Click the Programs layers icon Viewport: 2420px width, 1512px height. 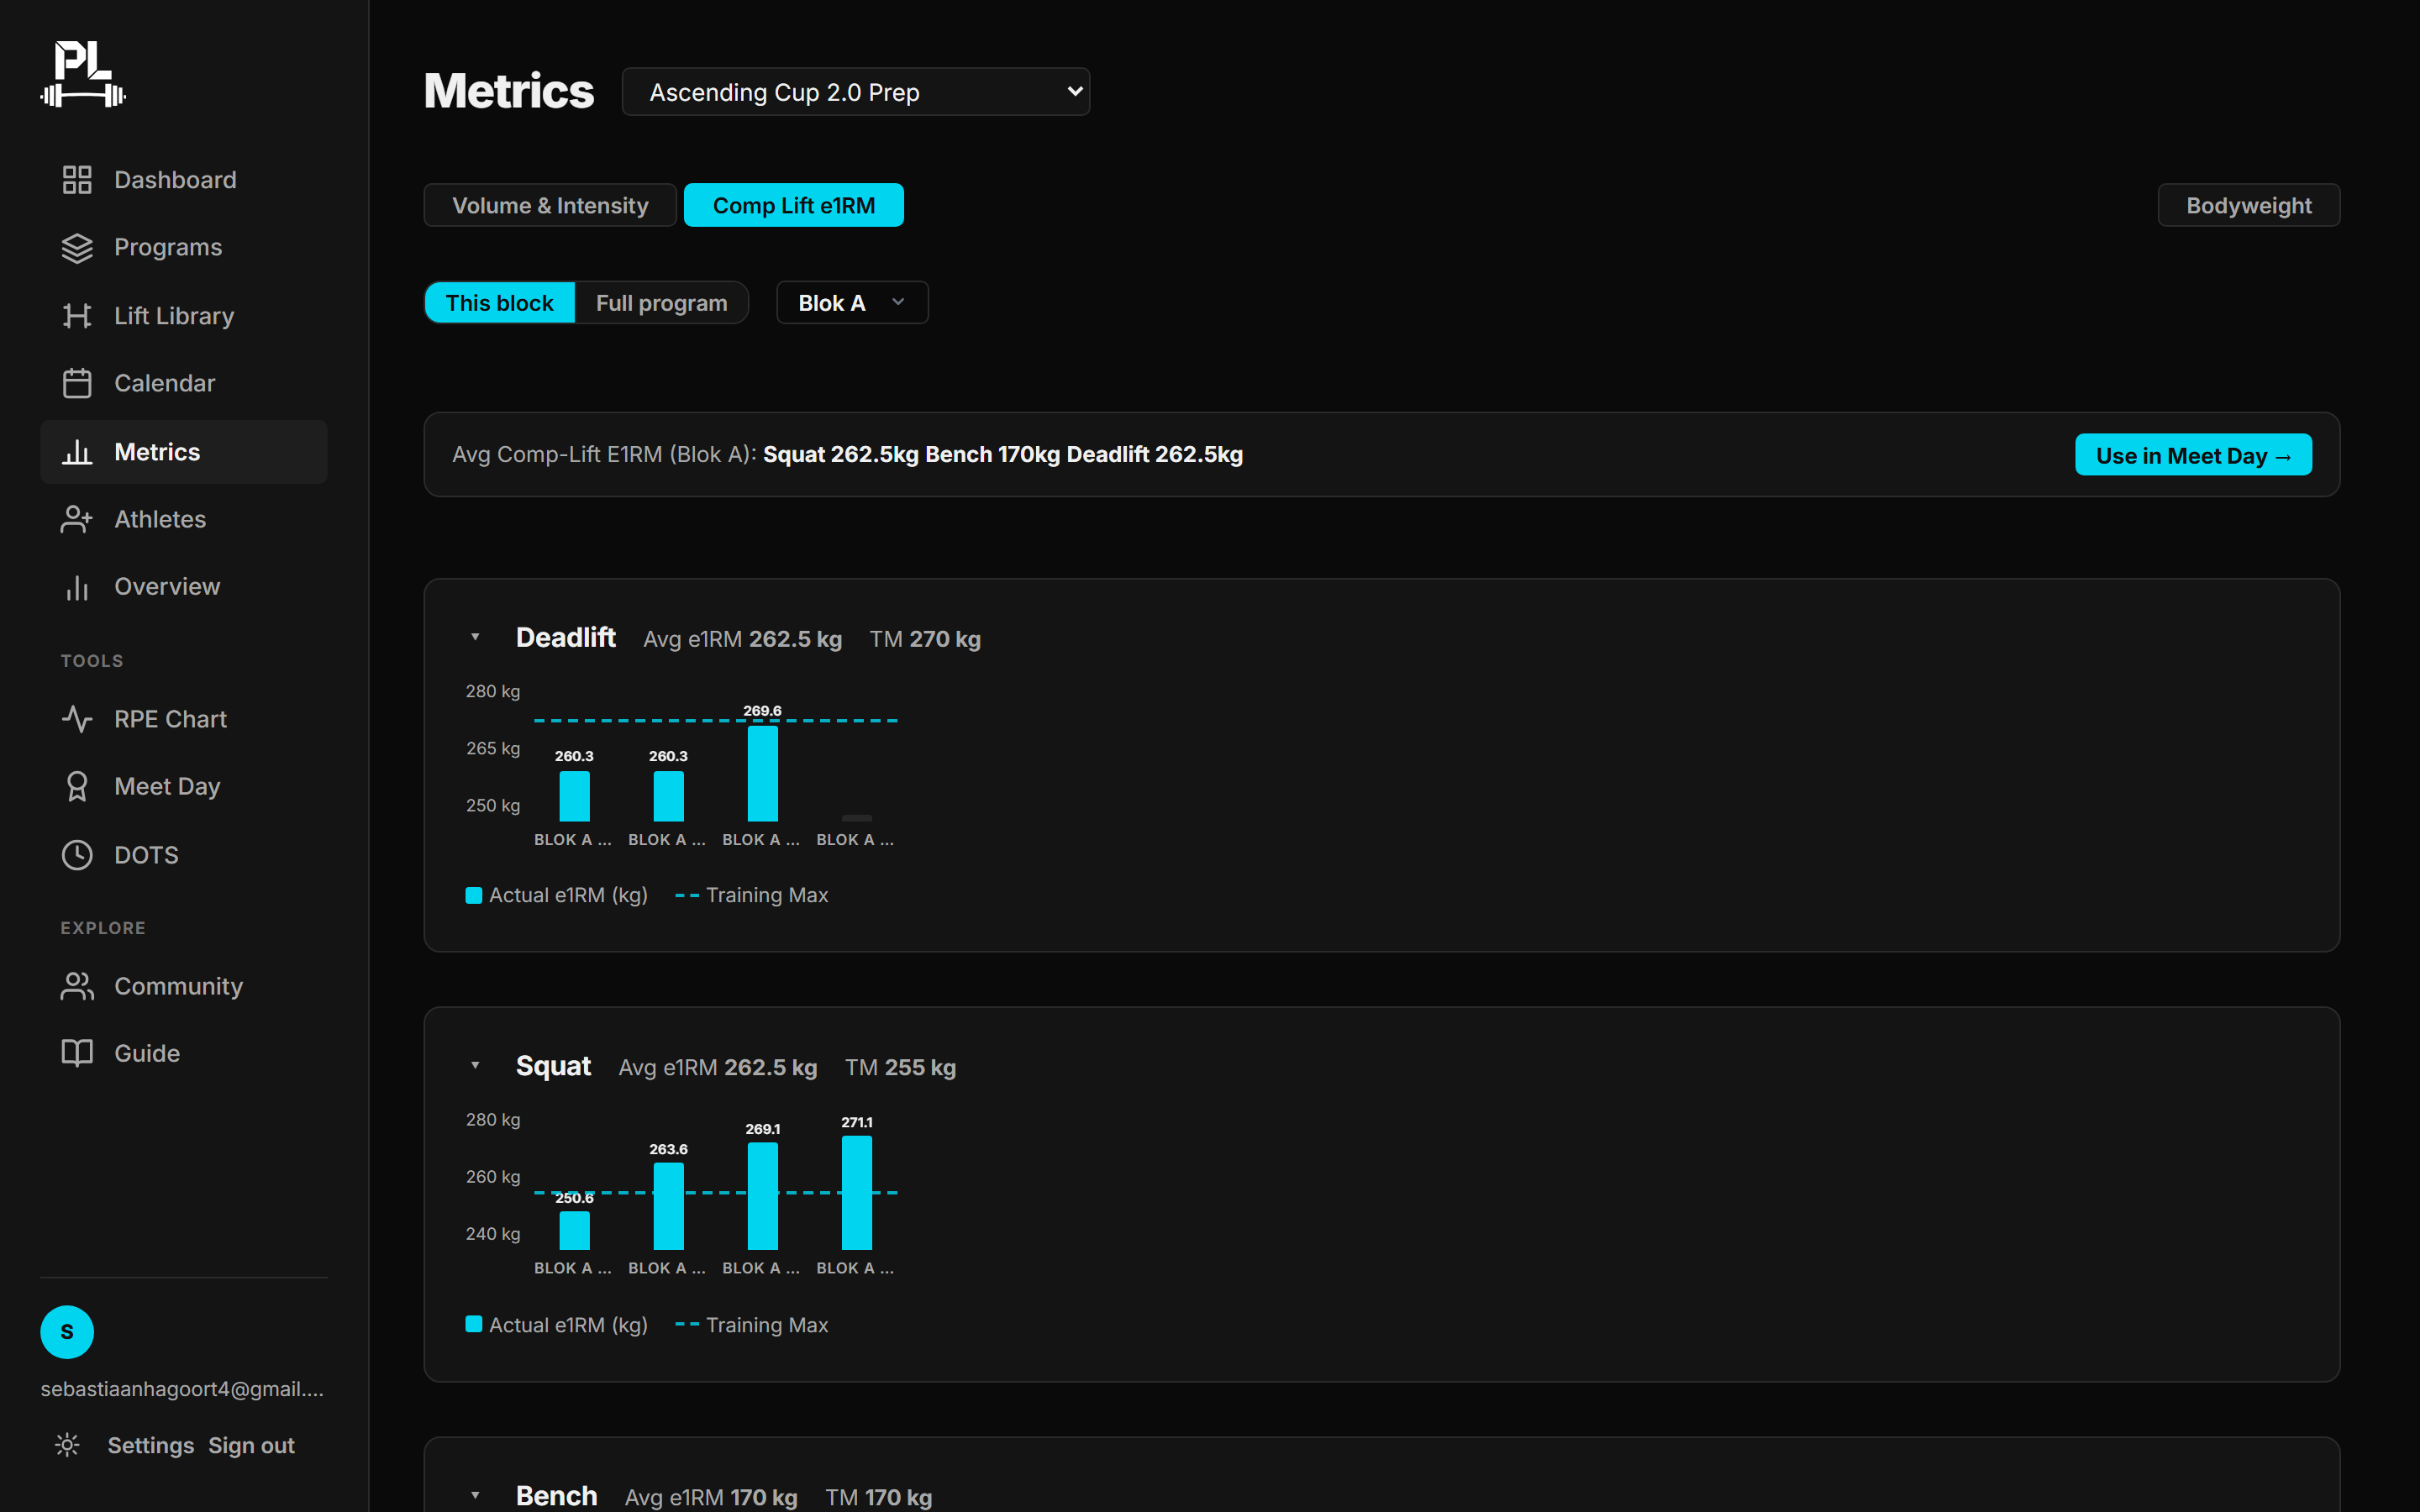pyautogui.click(x=77, y=248)
